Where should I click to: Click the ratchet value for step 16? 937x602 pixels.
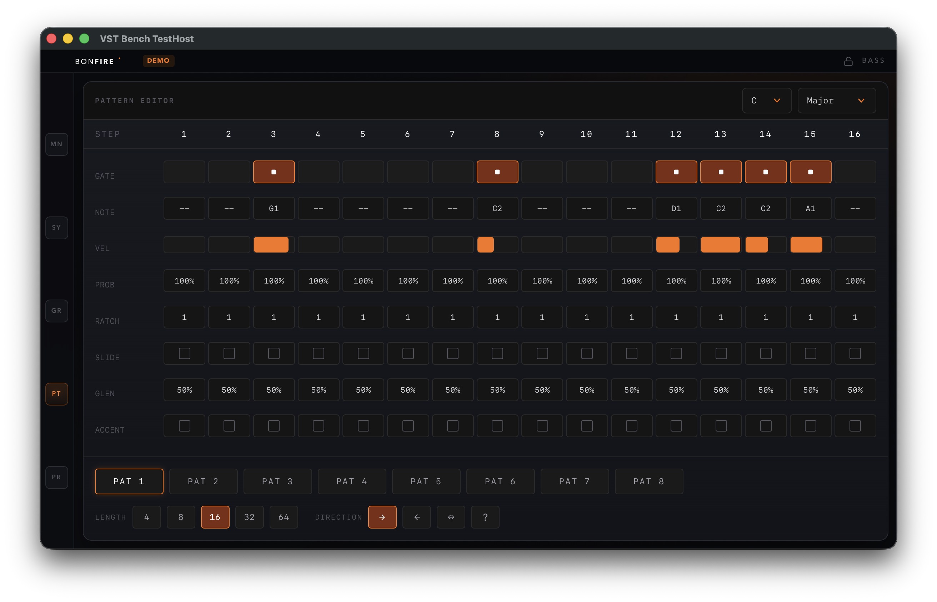point(855,317)
